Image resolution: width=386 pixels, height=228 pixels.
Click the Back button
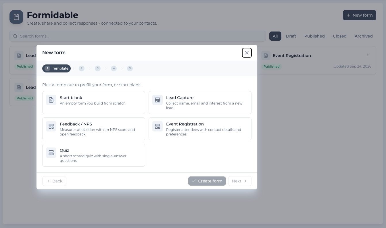(x=54, y=181)
